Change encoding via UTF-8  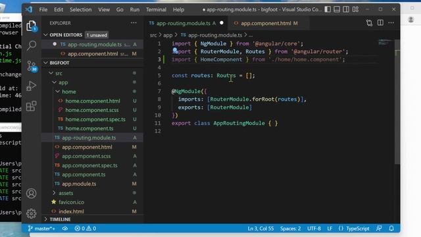pos(314,228)
